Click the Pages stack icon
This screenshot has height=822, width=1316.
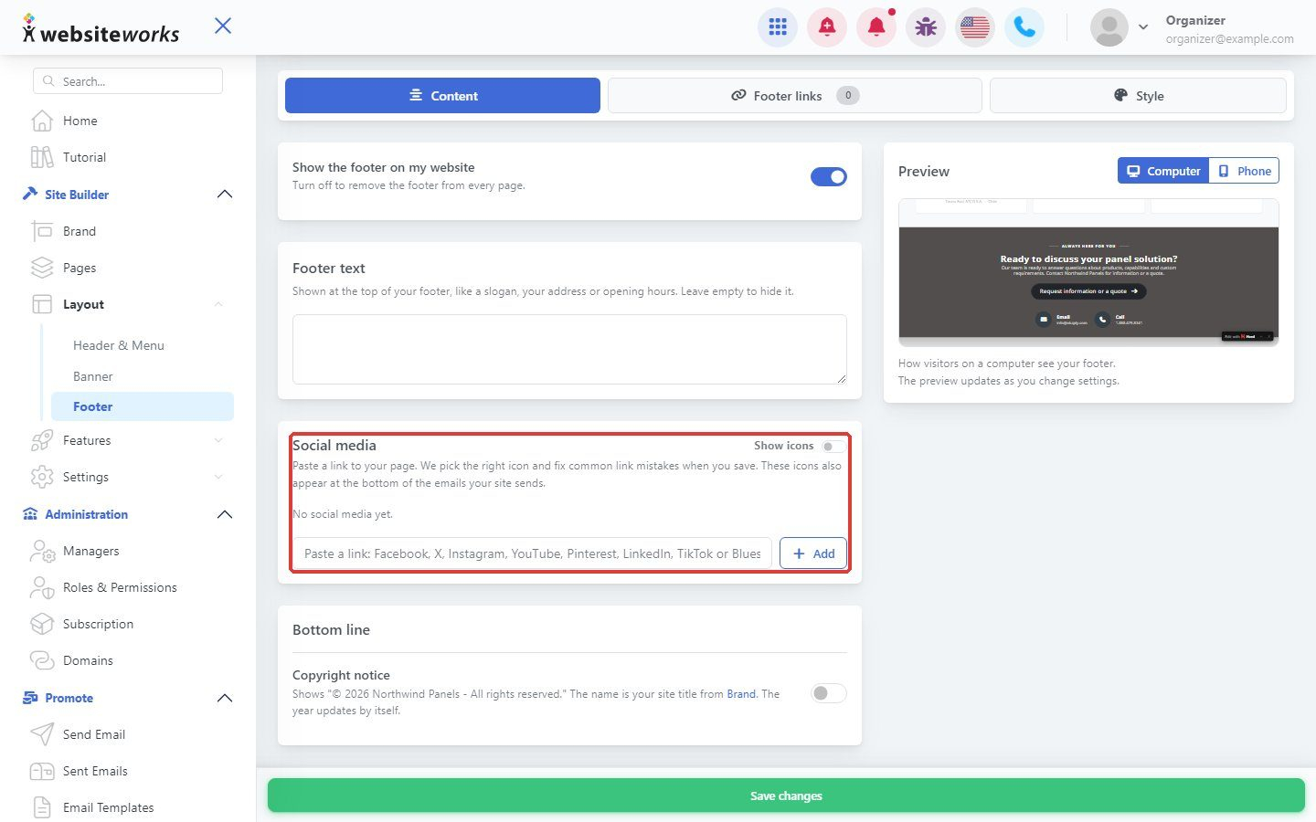pos(42,268)
